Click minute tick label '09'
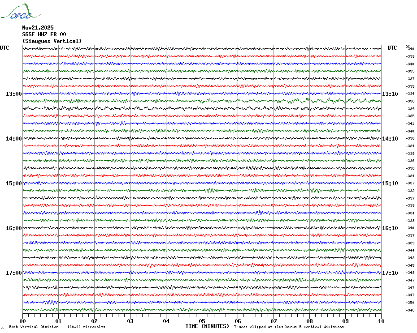Image resolution: width=417 pixels, height=333 pixels. (345, 321)
